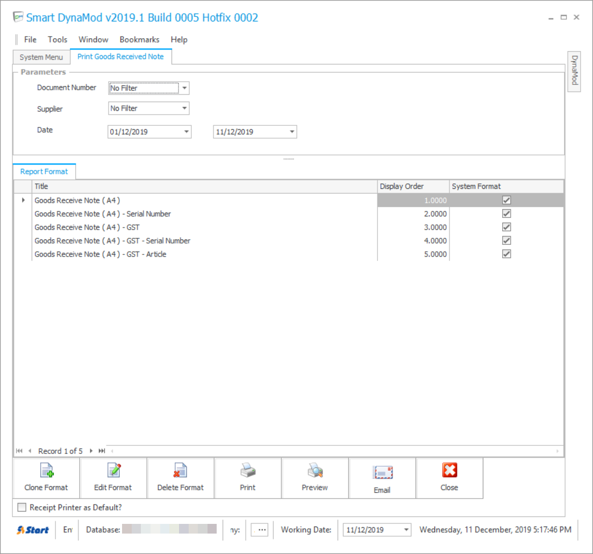Click the Display Order cell 2.0000
Image resolution: width=593 pixels, height=554 pixels.
(413, 214)
